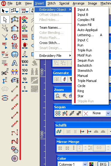111x166 pixels.
Task: Click the travel by 10 stitches icon
Action: coord(25,80)
